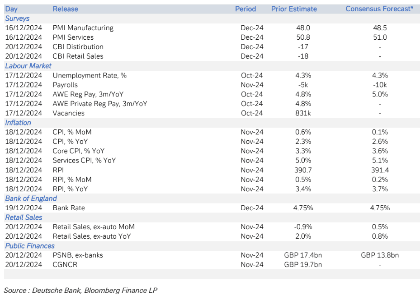Select the Bank of England section heading
The image size is (420, 300).
tap(31, 198)
